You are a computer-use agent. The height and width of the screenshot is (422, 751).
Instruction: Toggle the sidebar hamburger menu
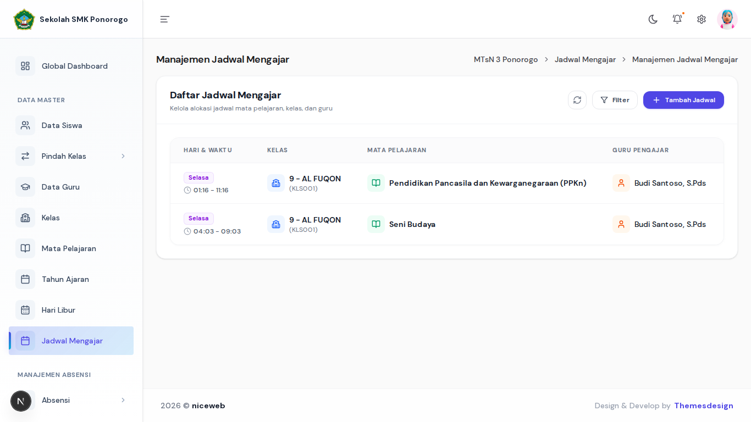click(x=165, y=19)
